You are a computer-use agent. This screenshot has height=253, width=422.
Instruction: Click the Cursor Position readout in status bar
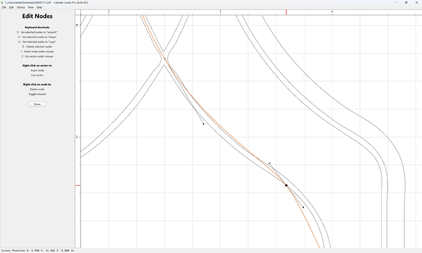(x=38, y=251)
